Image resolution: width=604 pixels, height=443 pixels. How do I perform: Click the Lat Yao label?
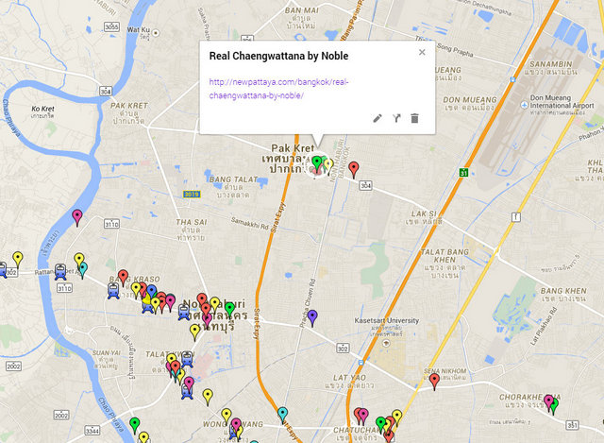349,381
